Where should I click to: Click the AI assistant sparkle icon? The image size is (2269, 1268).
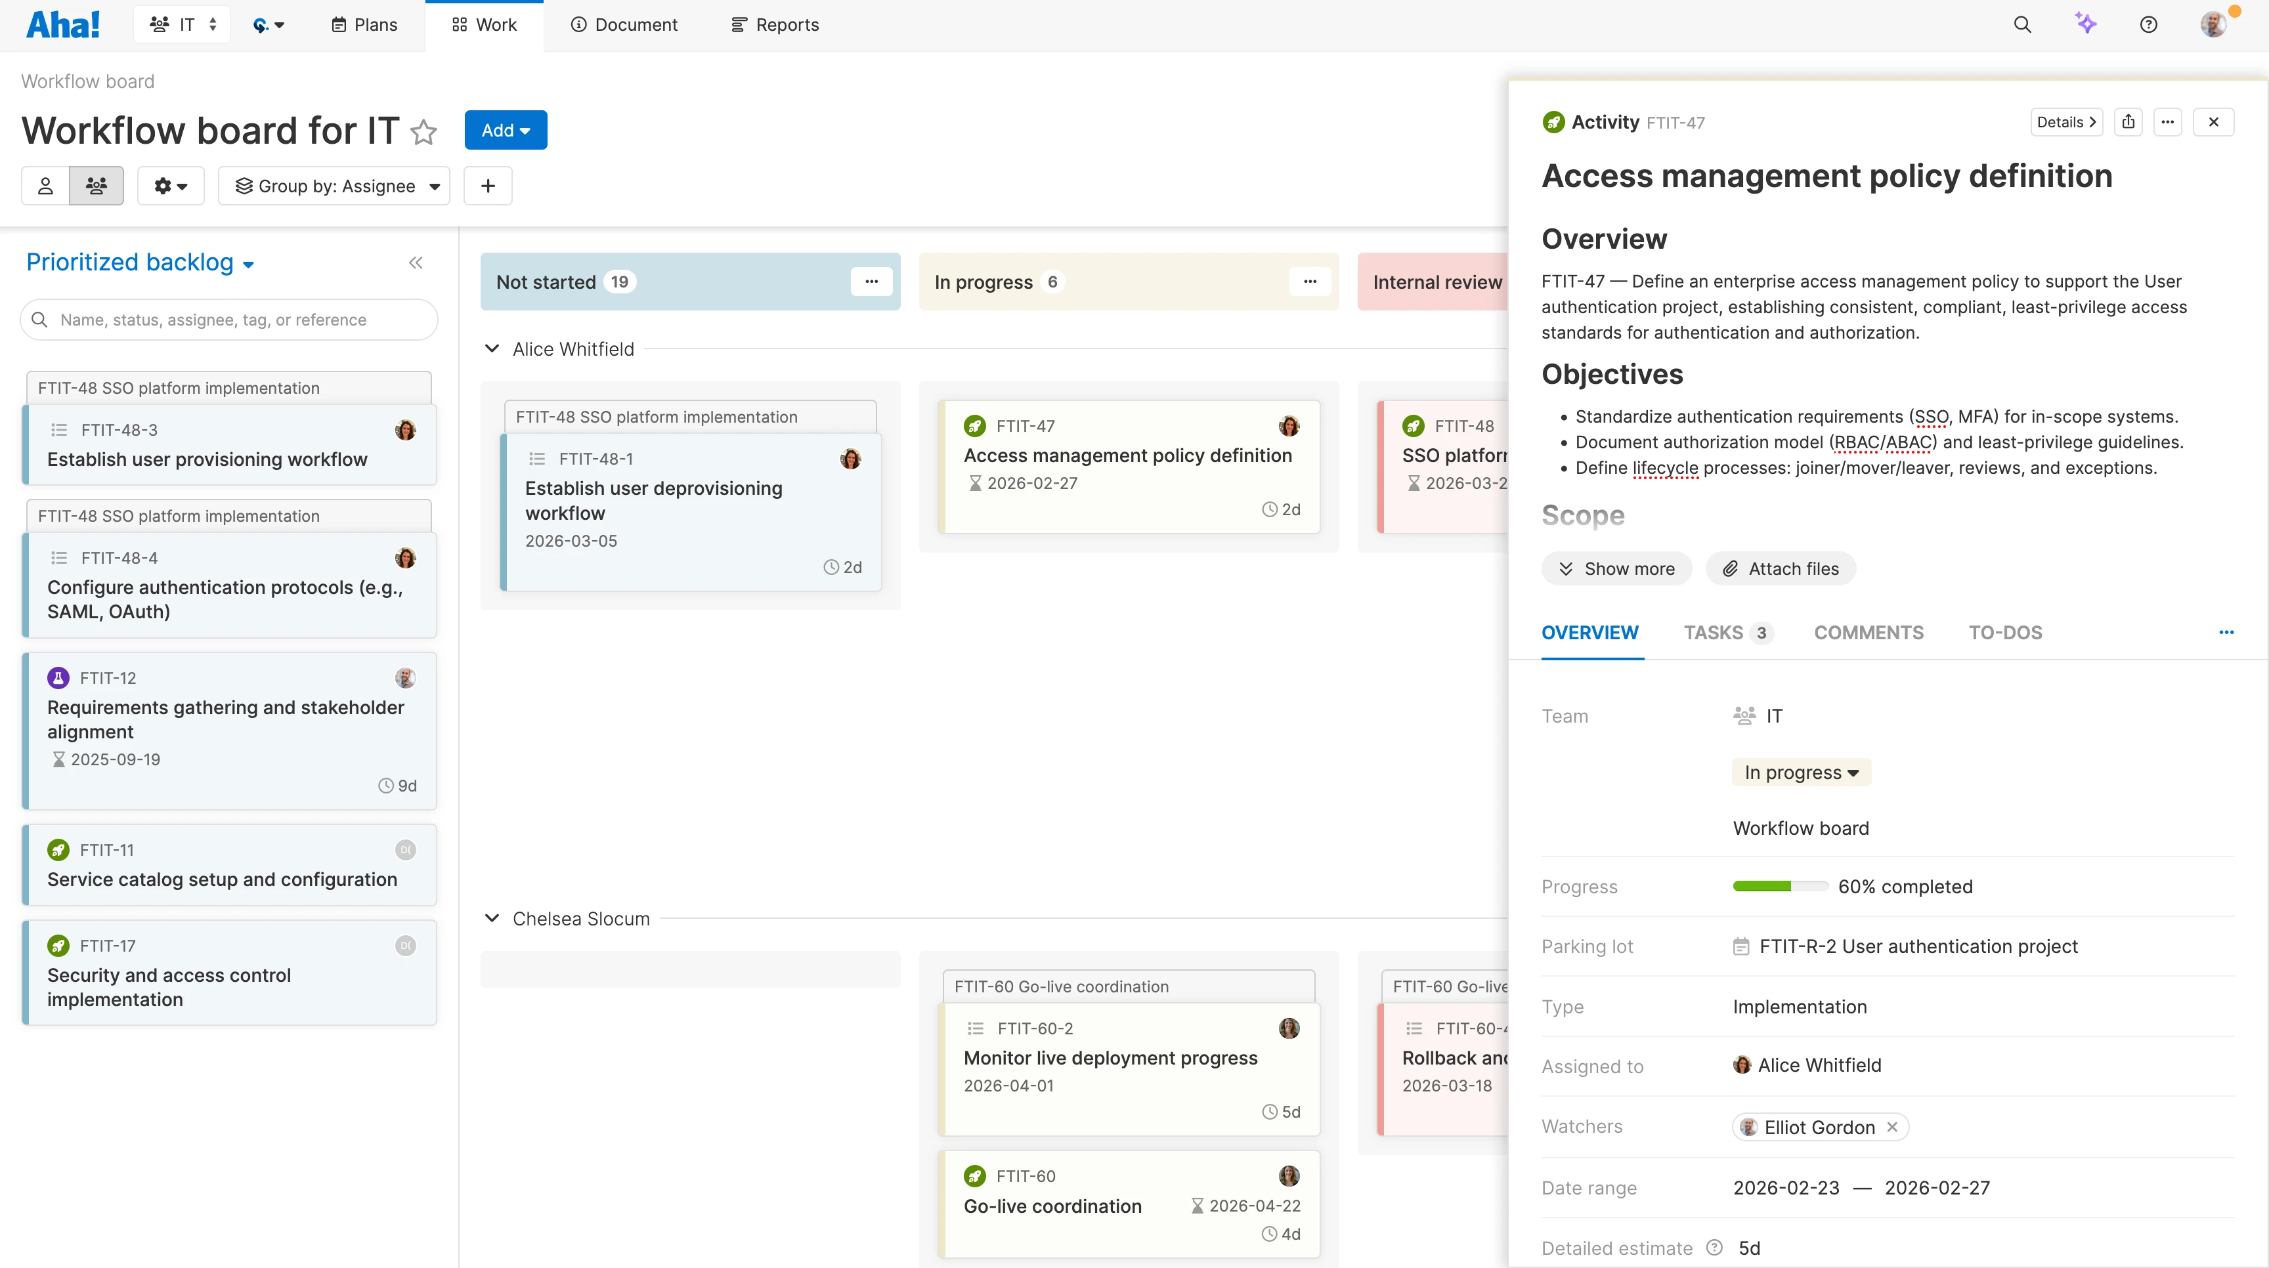pos(2086,24)
